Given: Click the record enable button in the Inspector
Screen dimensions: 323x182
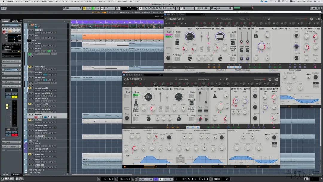Looking at the screenshot, I should coord(4,32).
